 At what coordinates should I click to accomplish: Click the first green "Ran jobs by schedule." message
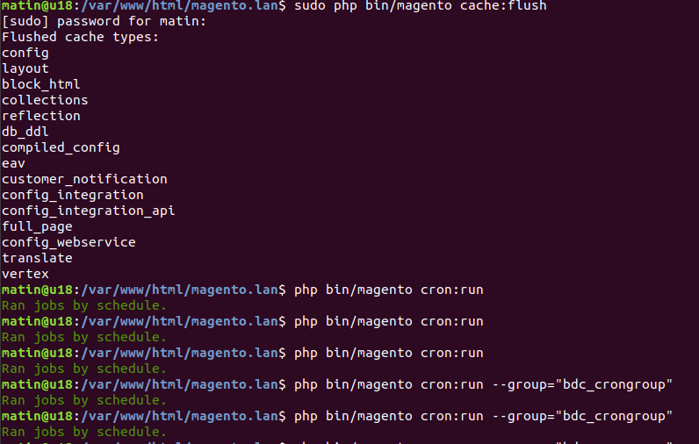point(84,305)
